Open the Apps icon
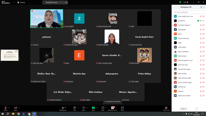Screen dimensions: 206x116 point(103,108)
